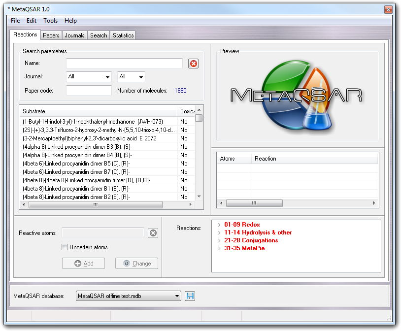Open the Statistics tab
401x331 pixels.
pyautogui.click(x=123, y=35)
